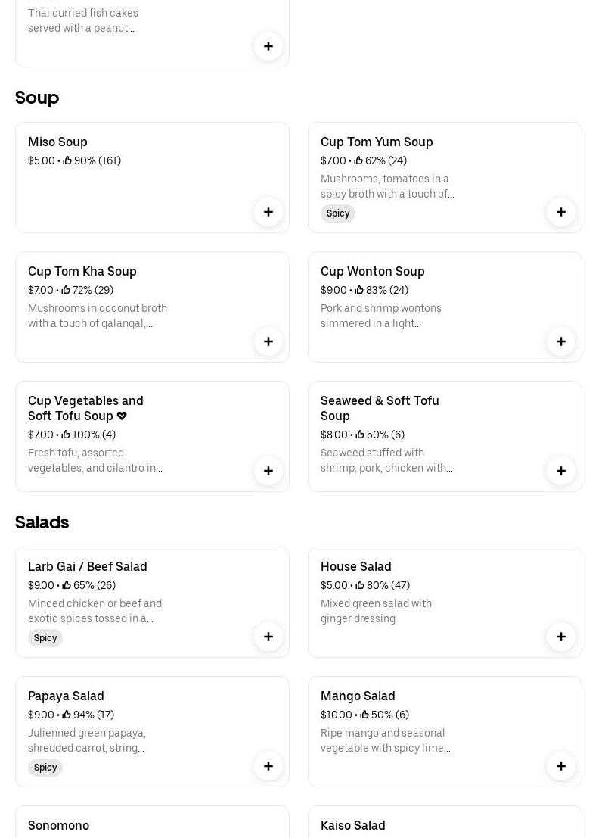The height and width of the screenshot is (838, 608).
Task: Add the Thai curried fish cakes item
Action: 268,46
